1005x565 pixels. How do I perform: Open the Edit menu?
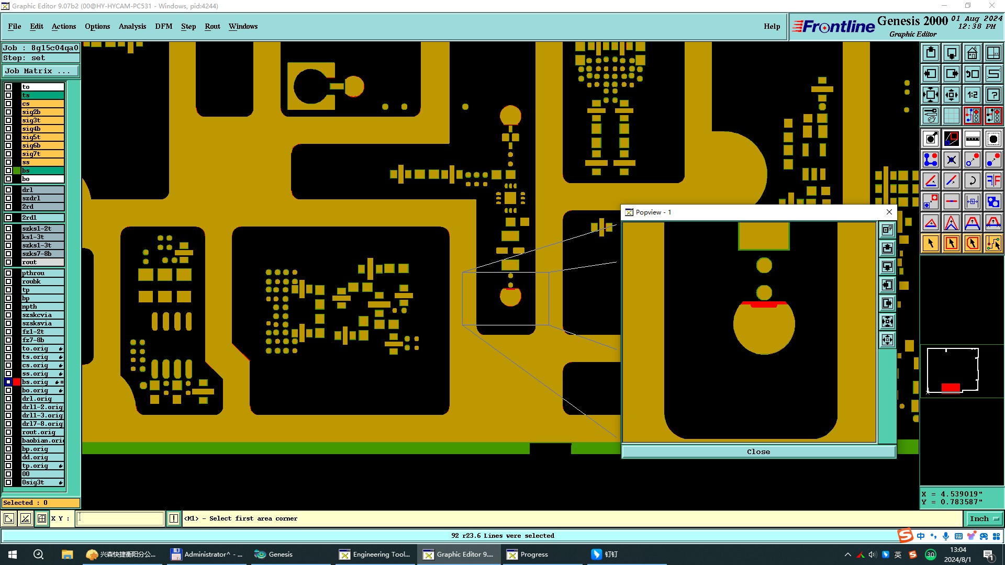pos(37,26)
